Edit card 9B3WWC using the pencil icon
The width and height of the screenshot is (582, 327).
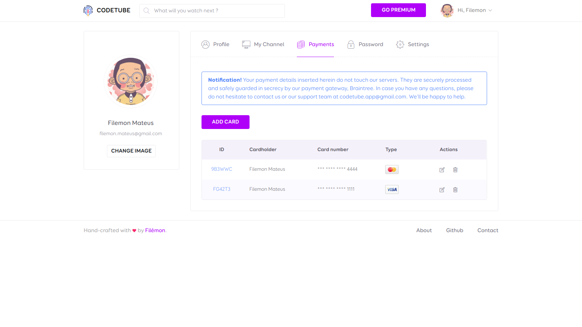442,169
